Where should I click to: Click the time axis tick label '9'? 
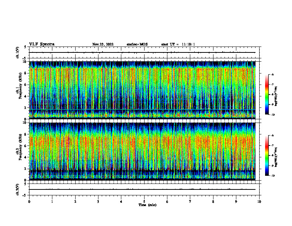pos(236,202)
